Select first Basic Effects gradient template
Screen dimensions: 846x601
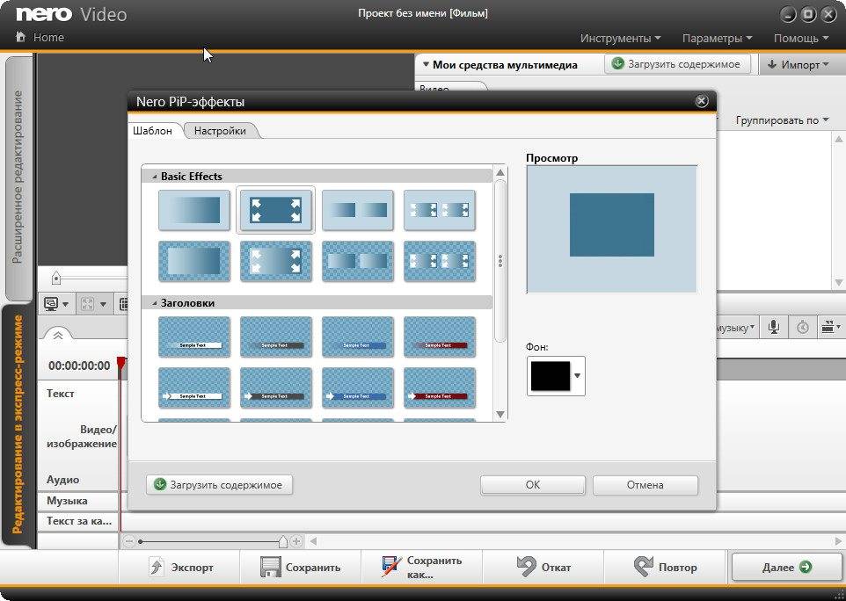pos(194,210)
